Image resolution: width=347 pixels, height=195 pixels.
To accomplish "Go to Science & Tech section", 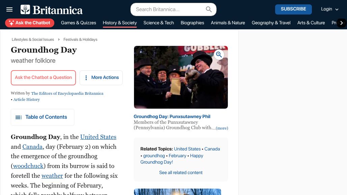I will coord(158,23).
